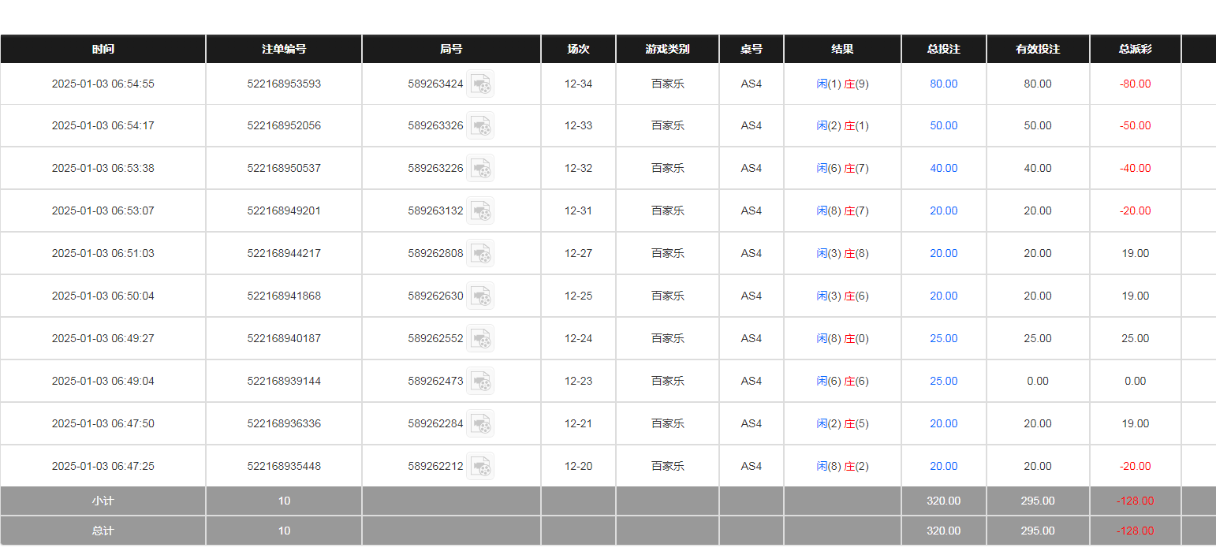Image resolution: width=1216 pixels, height=555 pixels.
Task: Click the 时间 column header
Action: [x=103, y=49]
